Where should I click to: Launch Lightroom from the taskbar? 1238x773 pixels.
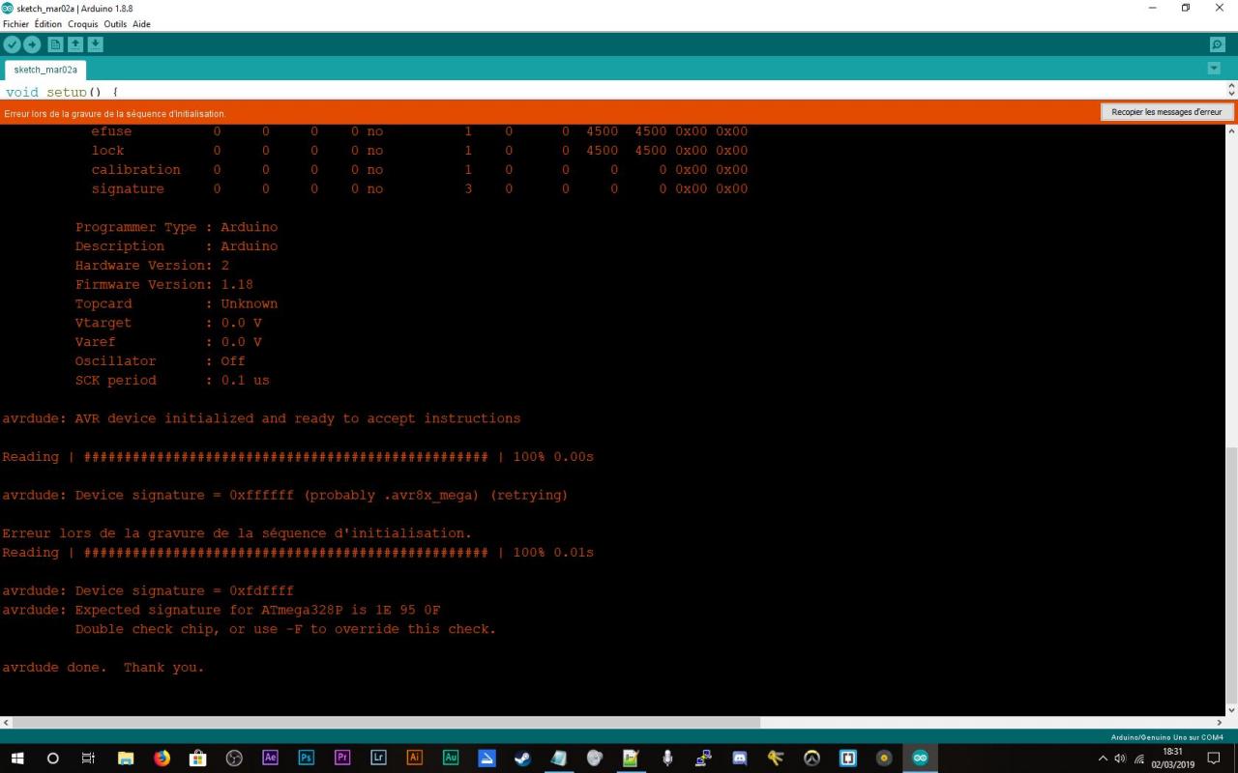coord(378,758)
